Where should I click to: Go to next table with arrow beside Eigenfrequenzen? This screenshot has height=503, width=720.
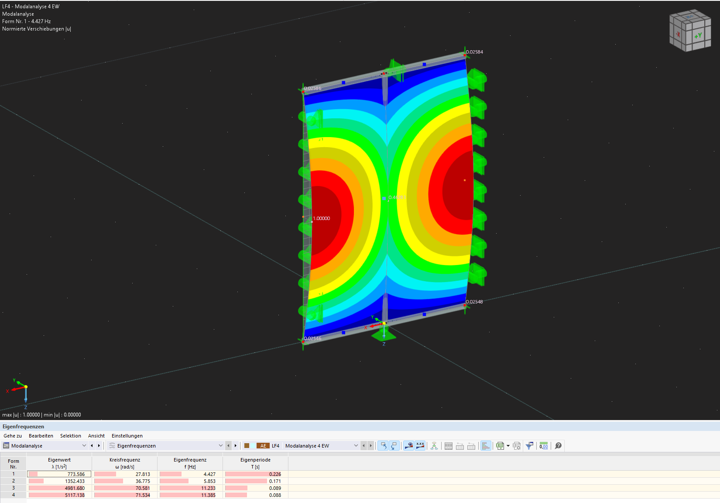tap(236, 446)
